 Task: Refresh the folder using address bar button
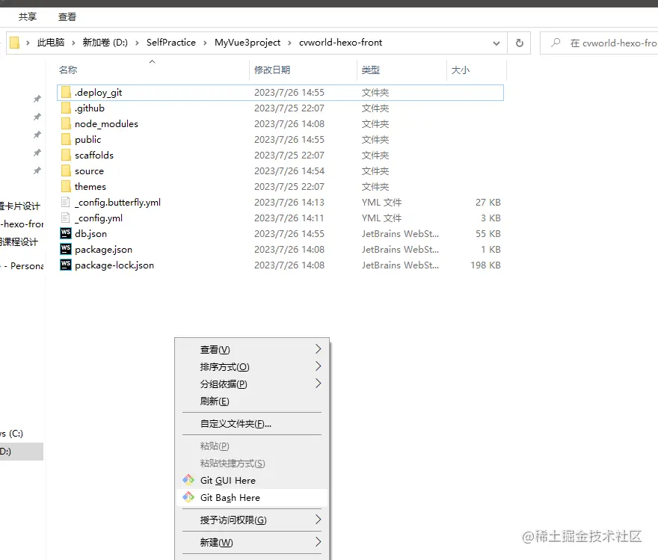[x=519, y=43]
